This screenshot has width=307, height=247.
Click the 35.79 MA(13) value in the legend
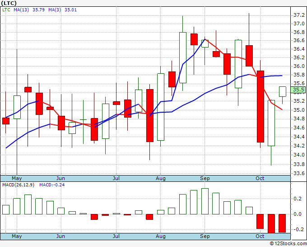pyautogui.click(x=38, y=10)
